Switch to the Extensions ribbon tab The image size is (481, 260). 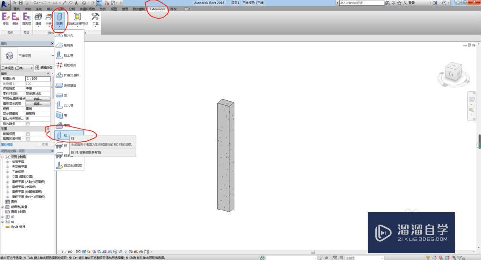tap(157, 9)
